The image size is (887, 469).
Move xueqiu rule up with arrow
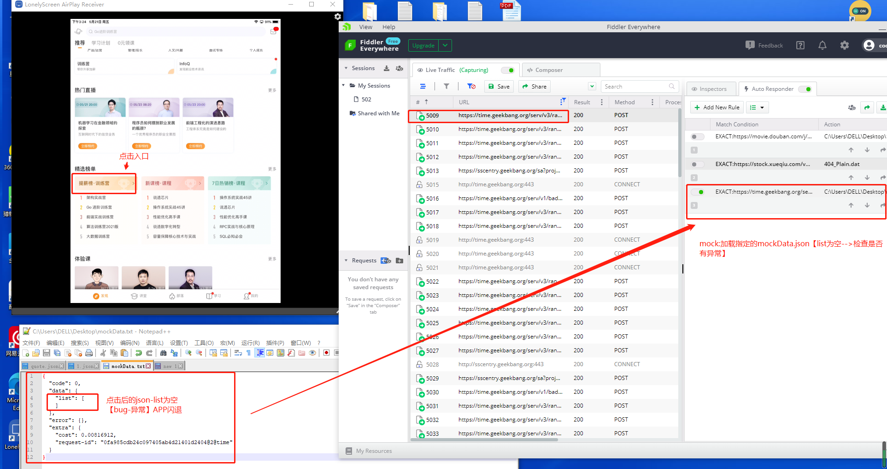pyautogui.click(x=851, y=178)
